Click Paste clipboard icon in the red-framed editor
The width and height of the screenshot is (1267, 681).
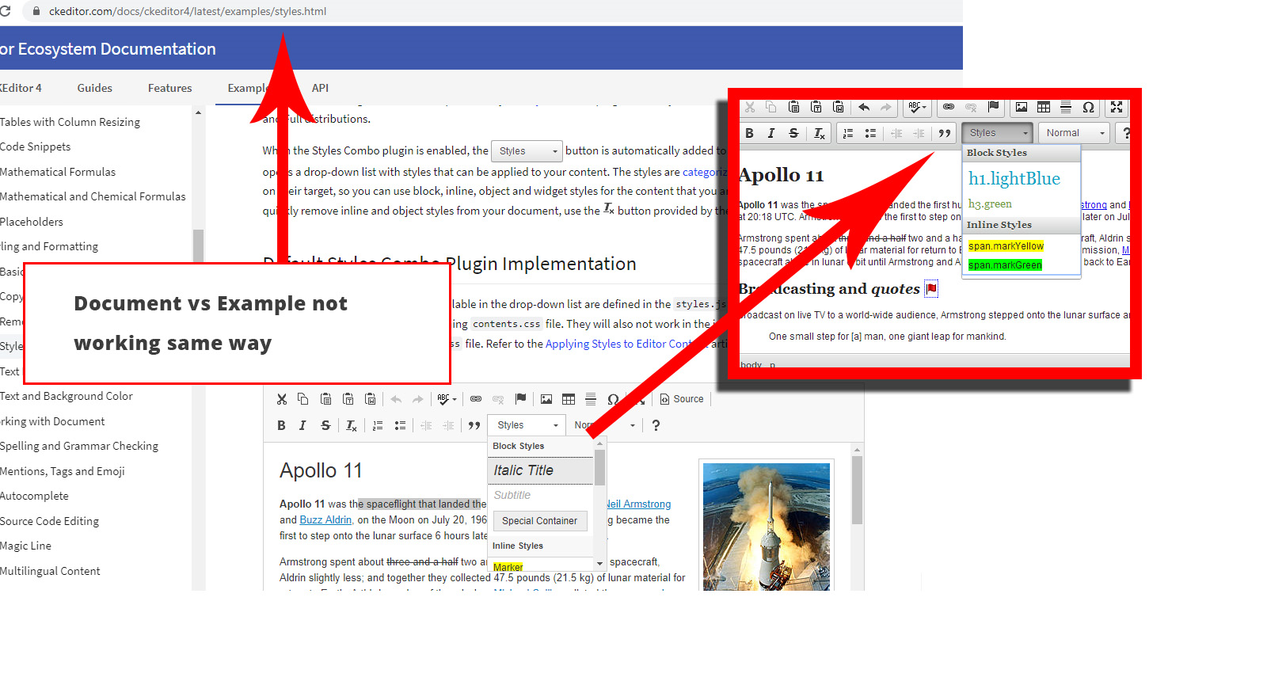(793, 107)
